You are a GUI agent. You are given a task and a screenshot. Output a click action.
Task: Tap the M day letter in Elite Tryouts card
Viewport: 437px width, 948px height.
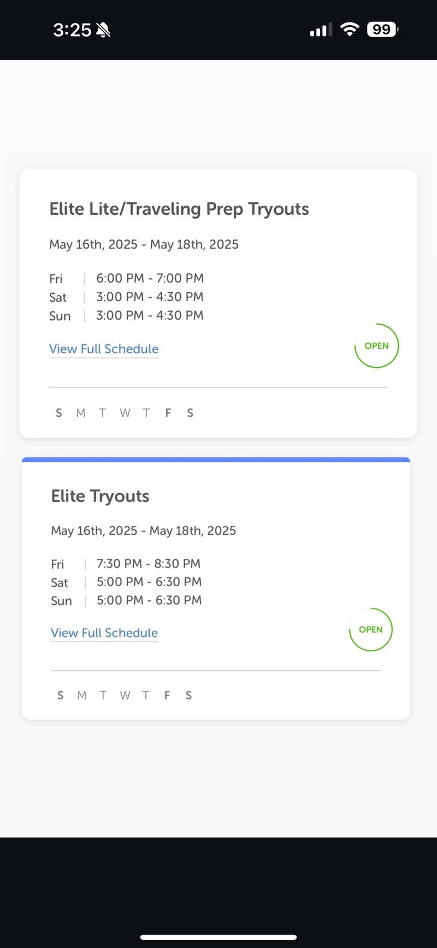point(82,695)
